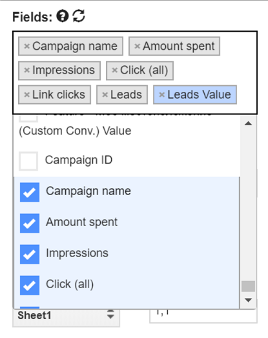Remove the Leads Value tag with its x
This screenshot has height=338, width=268.
click(162, 94)
